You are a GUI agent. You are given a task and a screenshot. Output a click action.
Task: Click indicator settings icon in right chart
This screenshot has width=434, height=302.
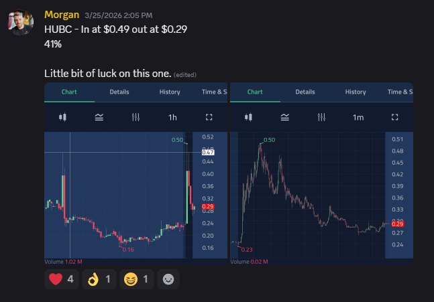(321, 117)
